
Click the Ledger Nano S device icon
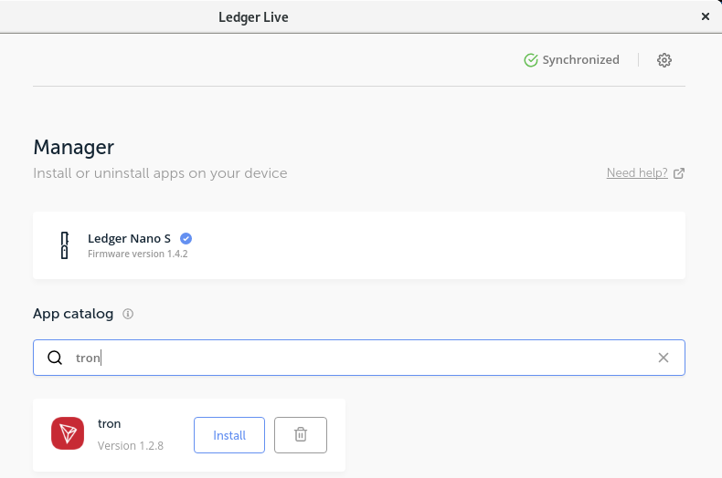(x=65, y=245)
